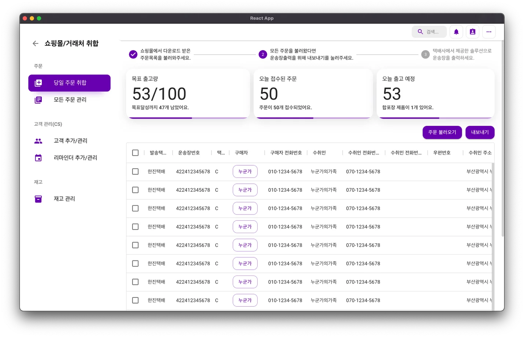Check the last visible table row's checkbox

click(135, 300)
